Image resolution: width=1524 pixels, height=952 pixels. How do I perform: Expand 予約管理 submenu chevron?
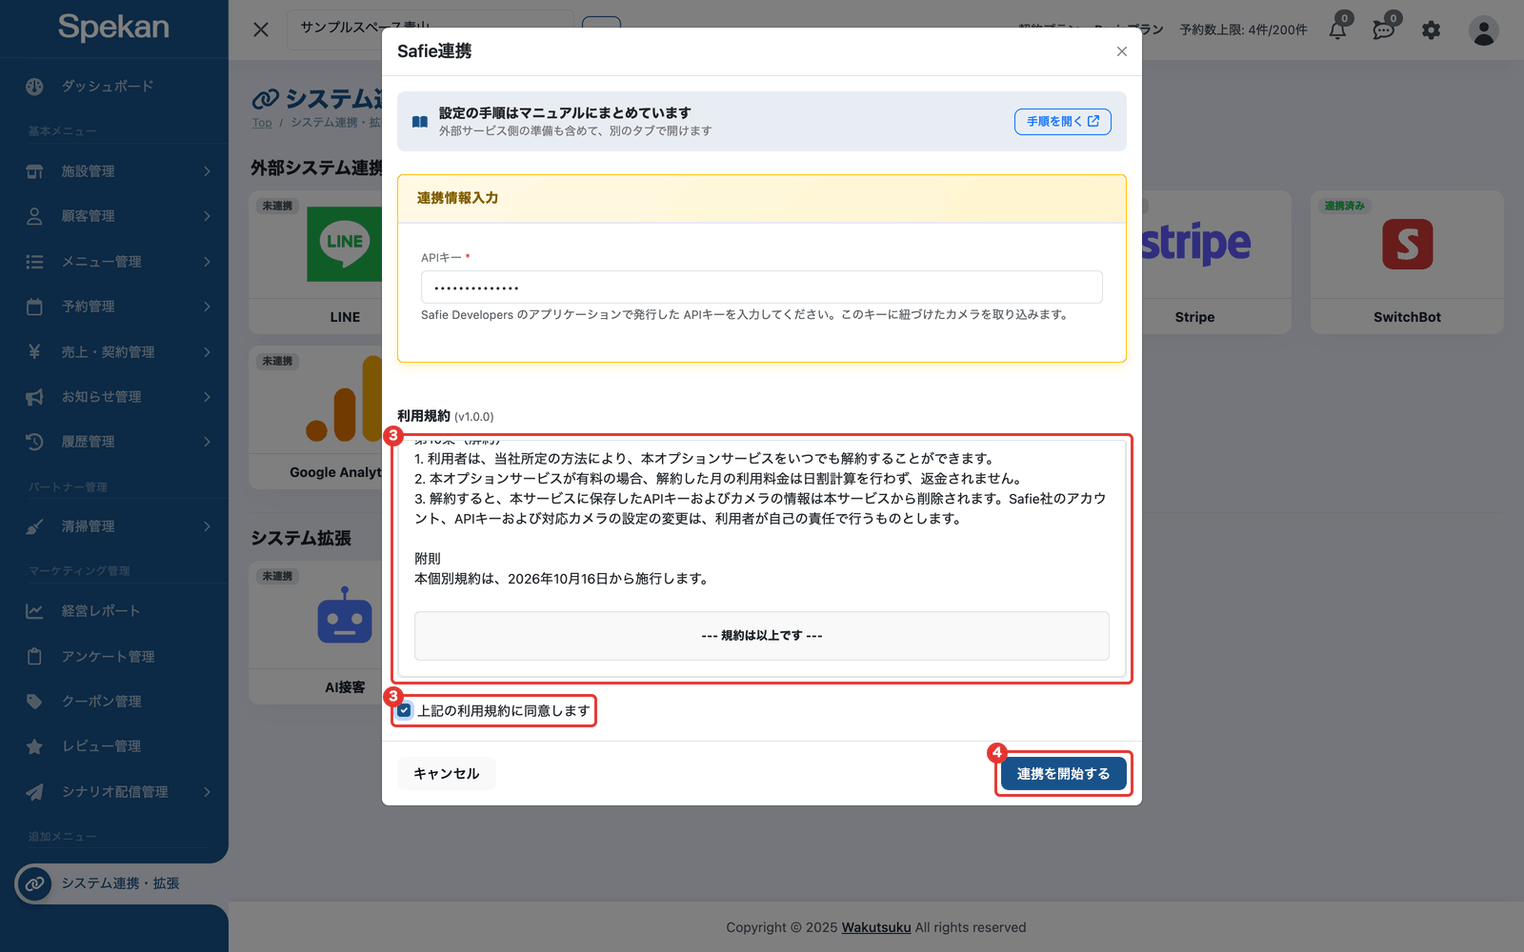207,307
